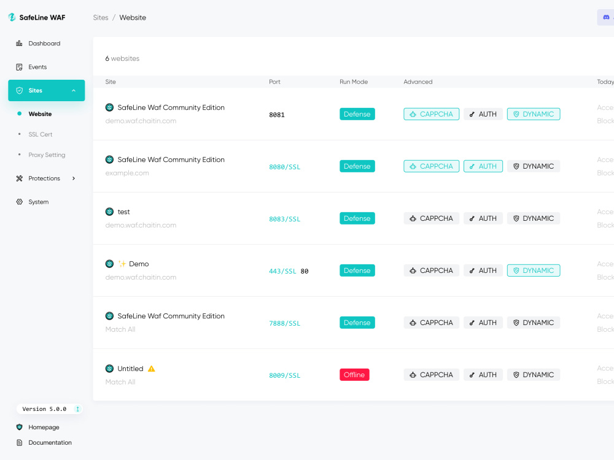Open the Proxy Setting submenu item
This screenshot has width=614, height=460.
tap(47, 155)
